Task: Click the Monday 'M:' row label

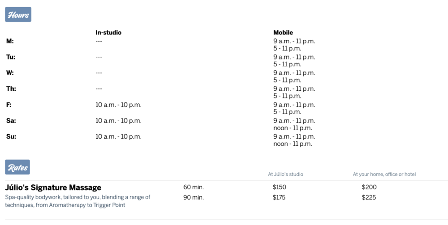Action: pyautogui.click(x=10, y=41)
